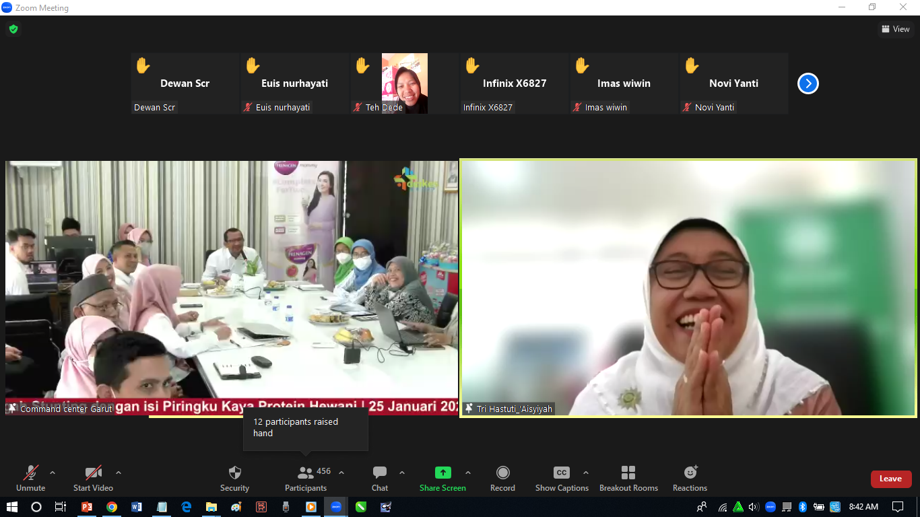The width and height of the screenshot is (920, 517).
Task: Unmute the microphone
Action: 31,473
